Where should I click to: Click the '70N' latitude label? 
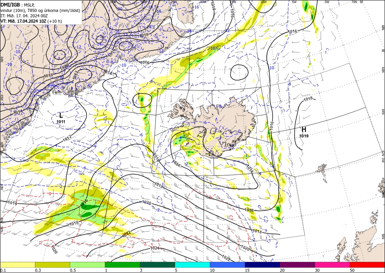click(354, 2)
